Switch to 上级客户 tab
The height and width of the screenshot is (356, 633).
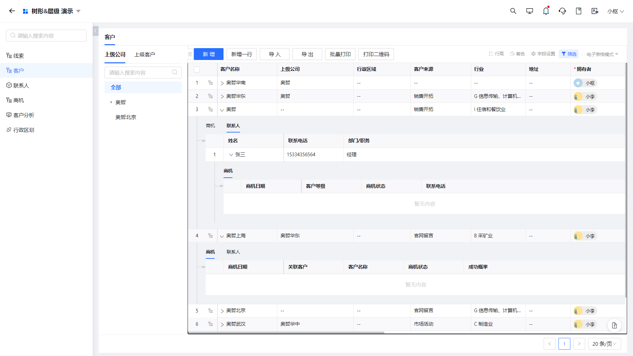point(145,54)
